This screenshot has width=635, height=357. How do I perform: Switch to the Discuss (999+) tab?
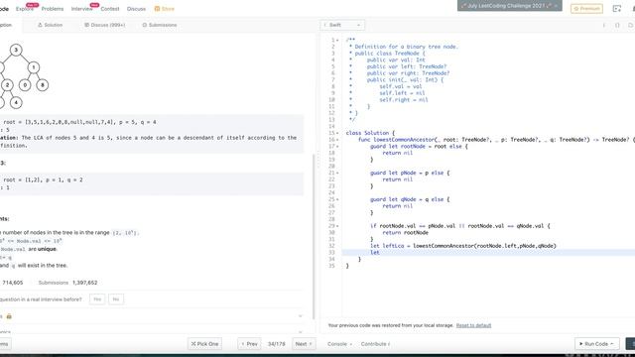105,25
